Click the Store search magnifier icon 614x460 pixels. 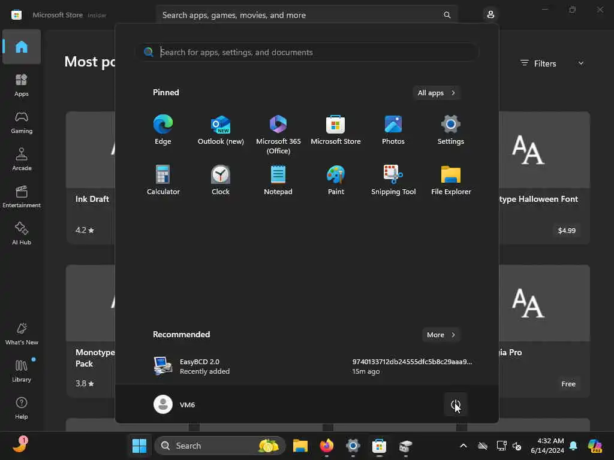(447, 15)
